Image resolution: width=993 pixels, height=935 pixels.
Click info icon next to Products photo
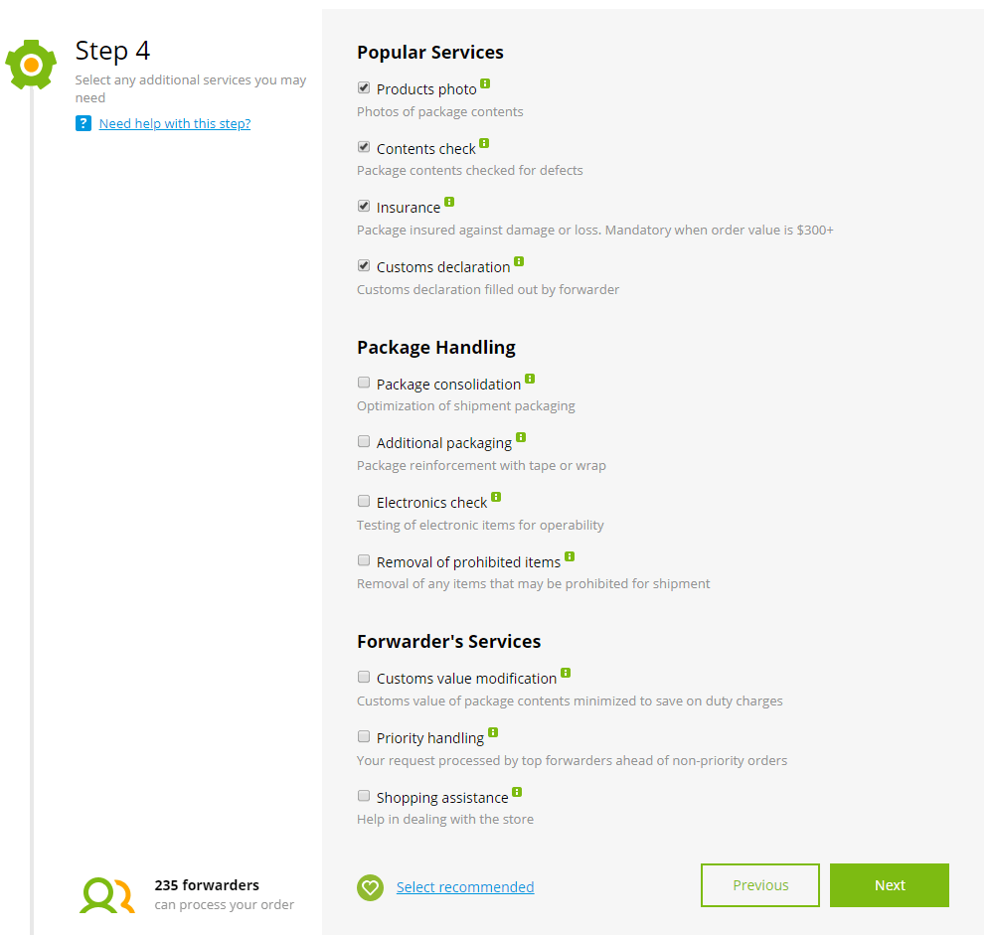(485, 83)
